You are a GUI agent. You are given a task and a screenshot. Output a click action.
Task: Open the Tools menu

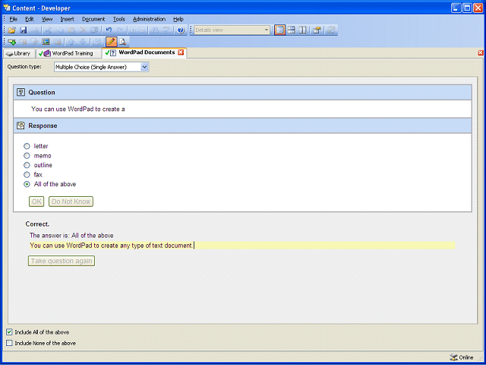[119, 19]
